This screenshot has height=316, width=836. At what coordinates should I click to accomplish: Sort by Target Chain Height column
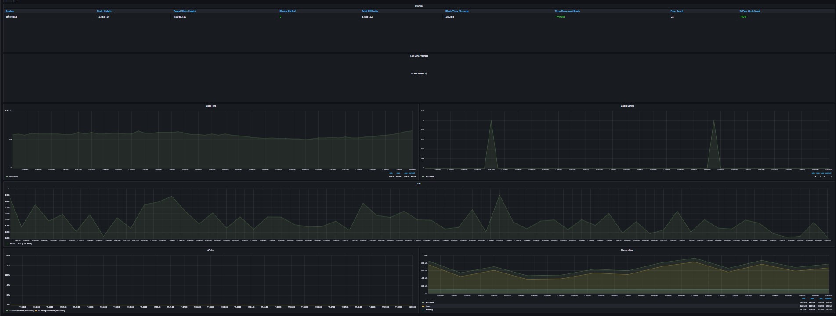click(x=185, y=11)
